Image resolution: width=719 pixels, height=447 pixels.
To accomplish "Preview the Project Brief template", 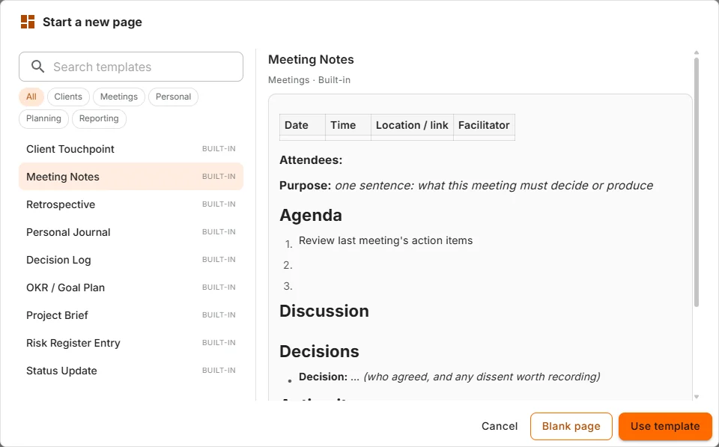I will pyautogui.click(x=131, y=315).
